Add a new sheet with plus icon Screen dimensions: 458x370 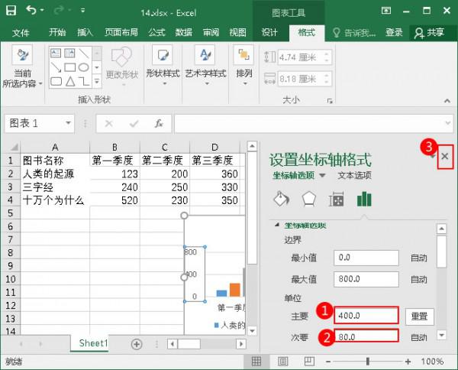point(137,344)
